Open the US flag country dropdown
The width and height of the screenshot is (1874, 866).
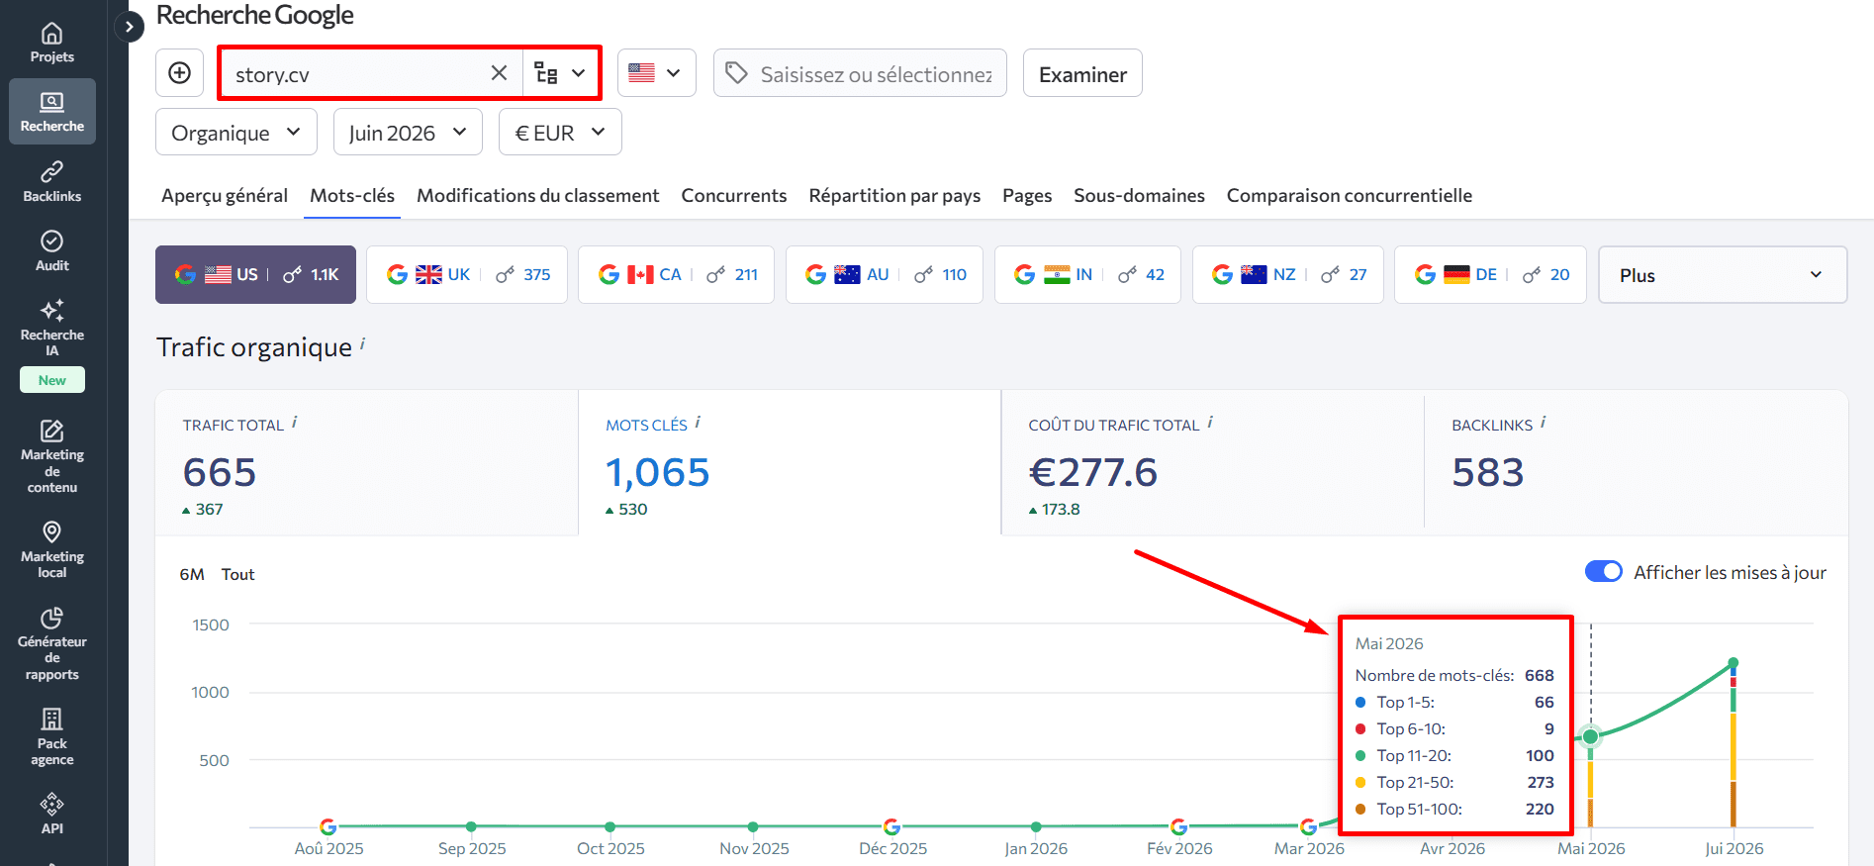tap(656, 73)
